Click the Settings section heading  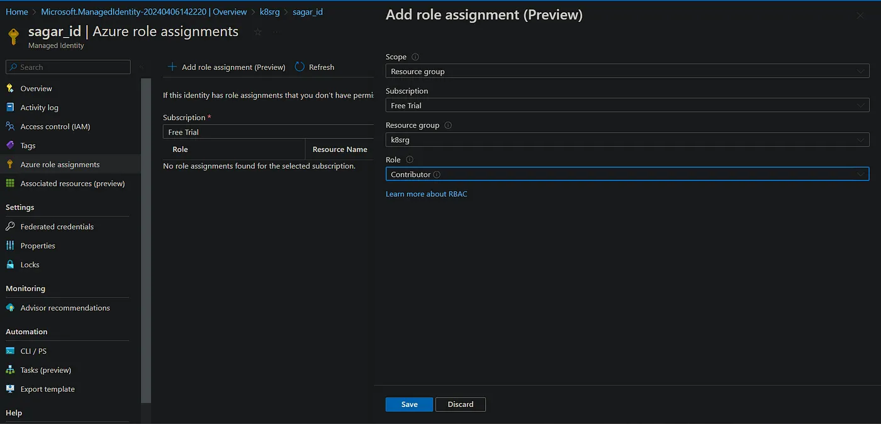20,207
